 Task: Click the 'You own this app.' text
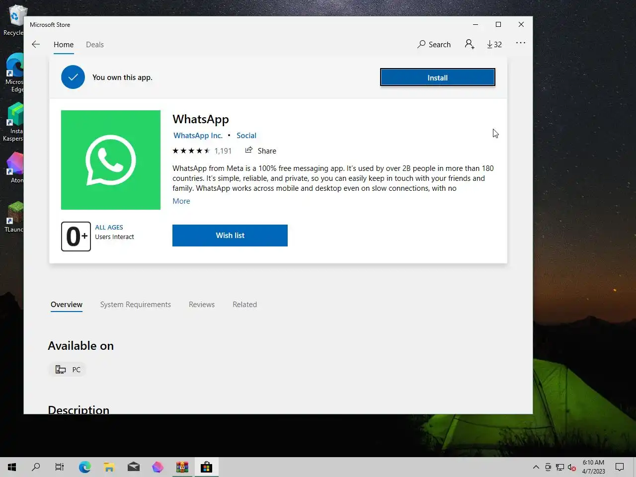coord(122,78)
